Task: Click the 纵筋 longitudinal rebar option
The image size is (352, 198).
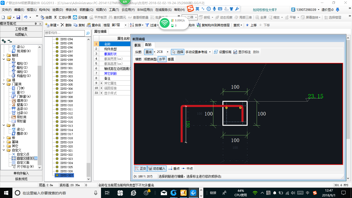Action: click(x=138, y=52)
